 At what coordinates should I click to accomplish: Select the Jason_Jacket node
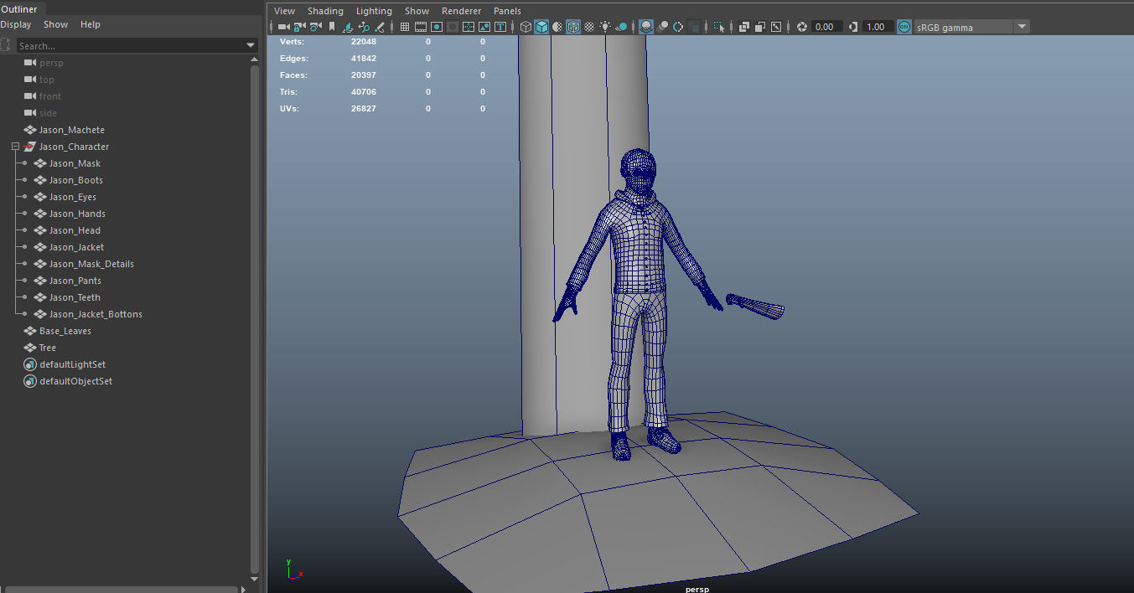click(x=77, y=247)
